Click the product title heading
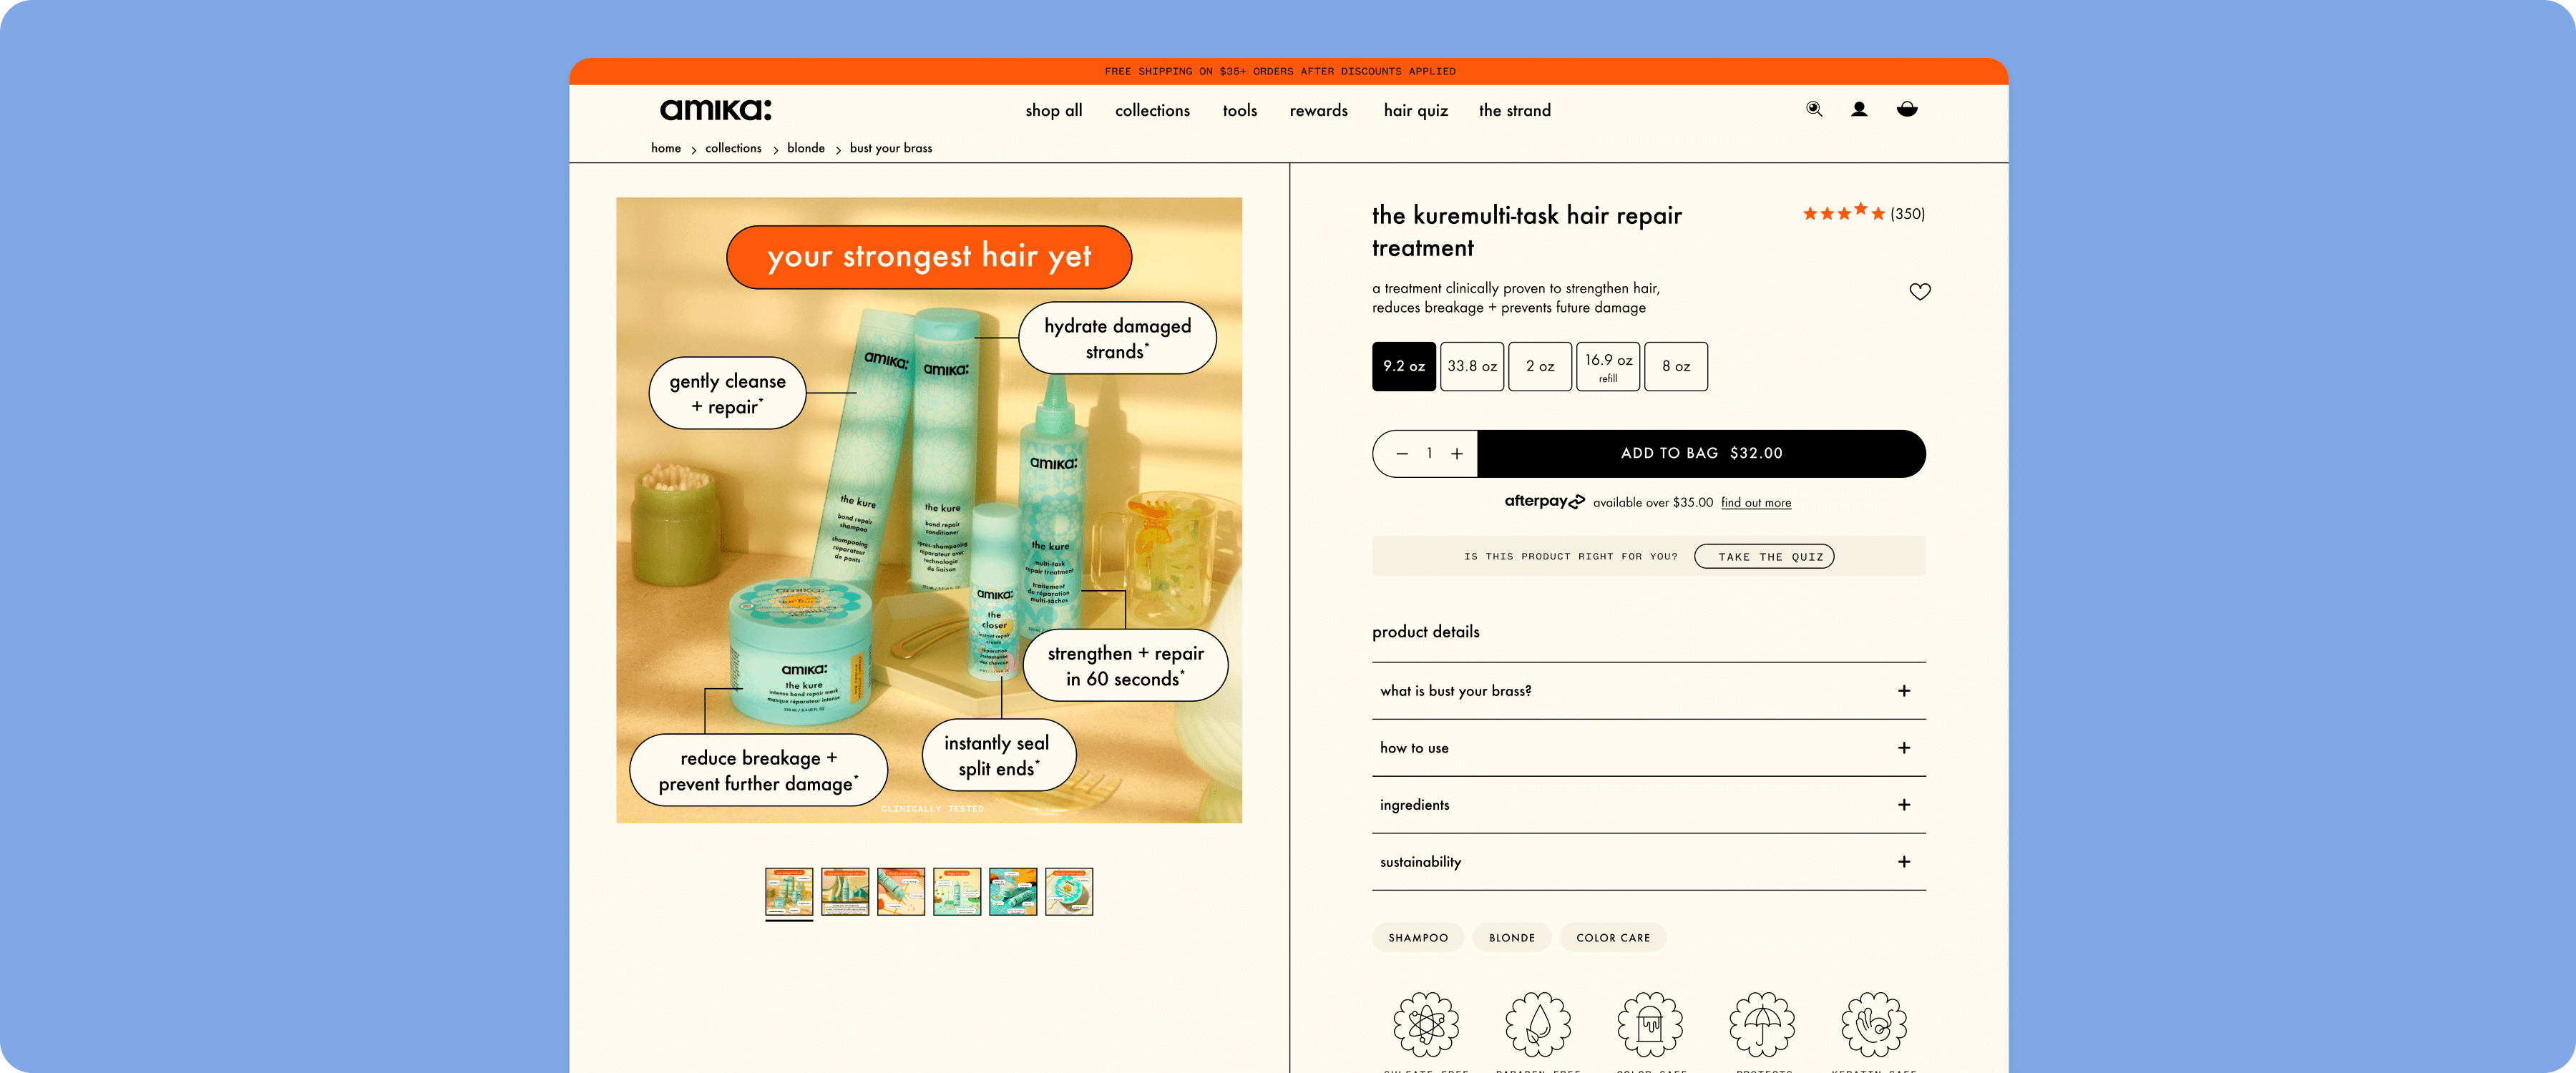This screenshot has height=1073, width=2576. [x=1526, y=231]
